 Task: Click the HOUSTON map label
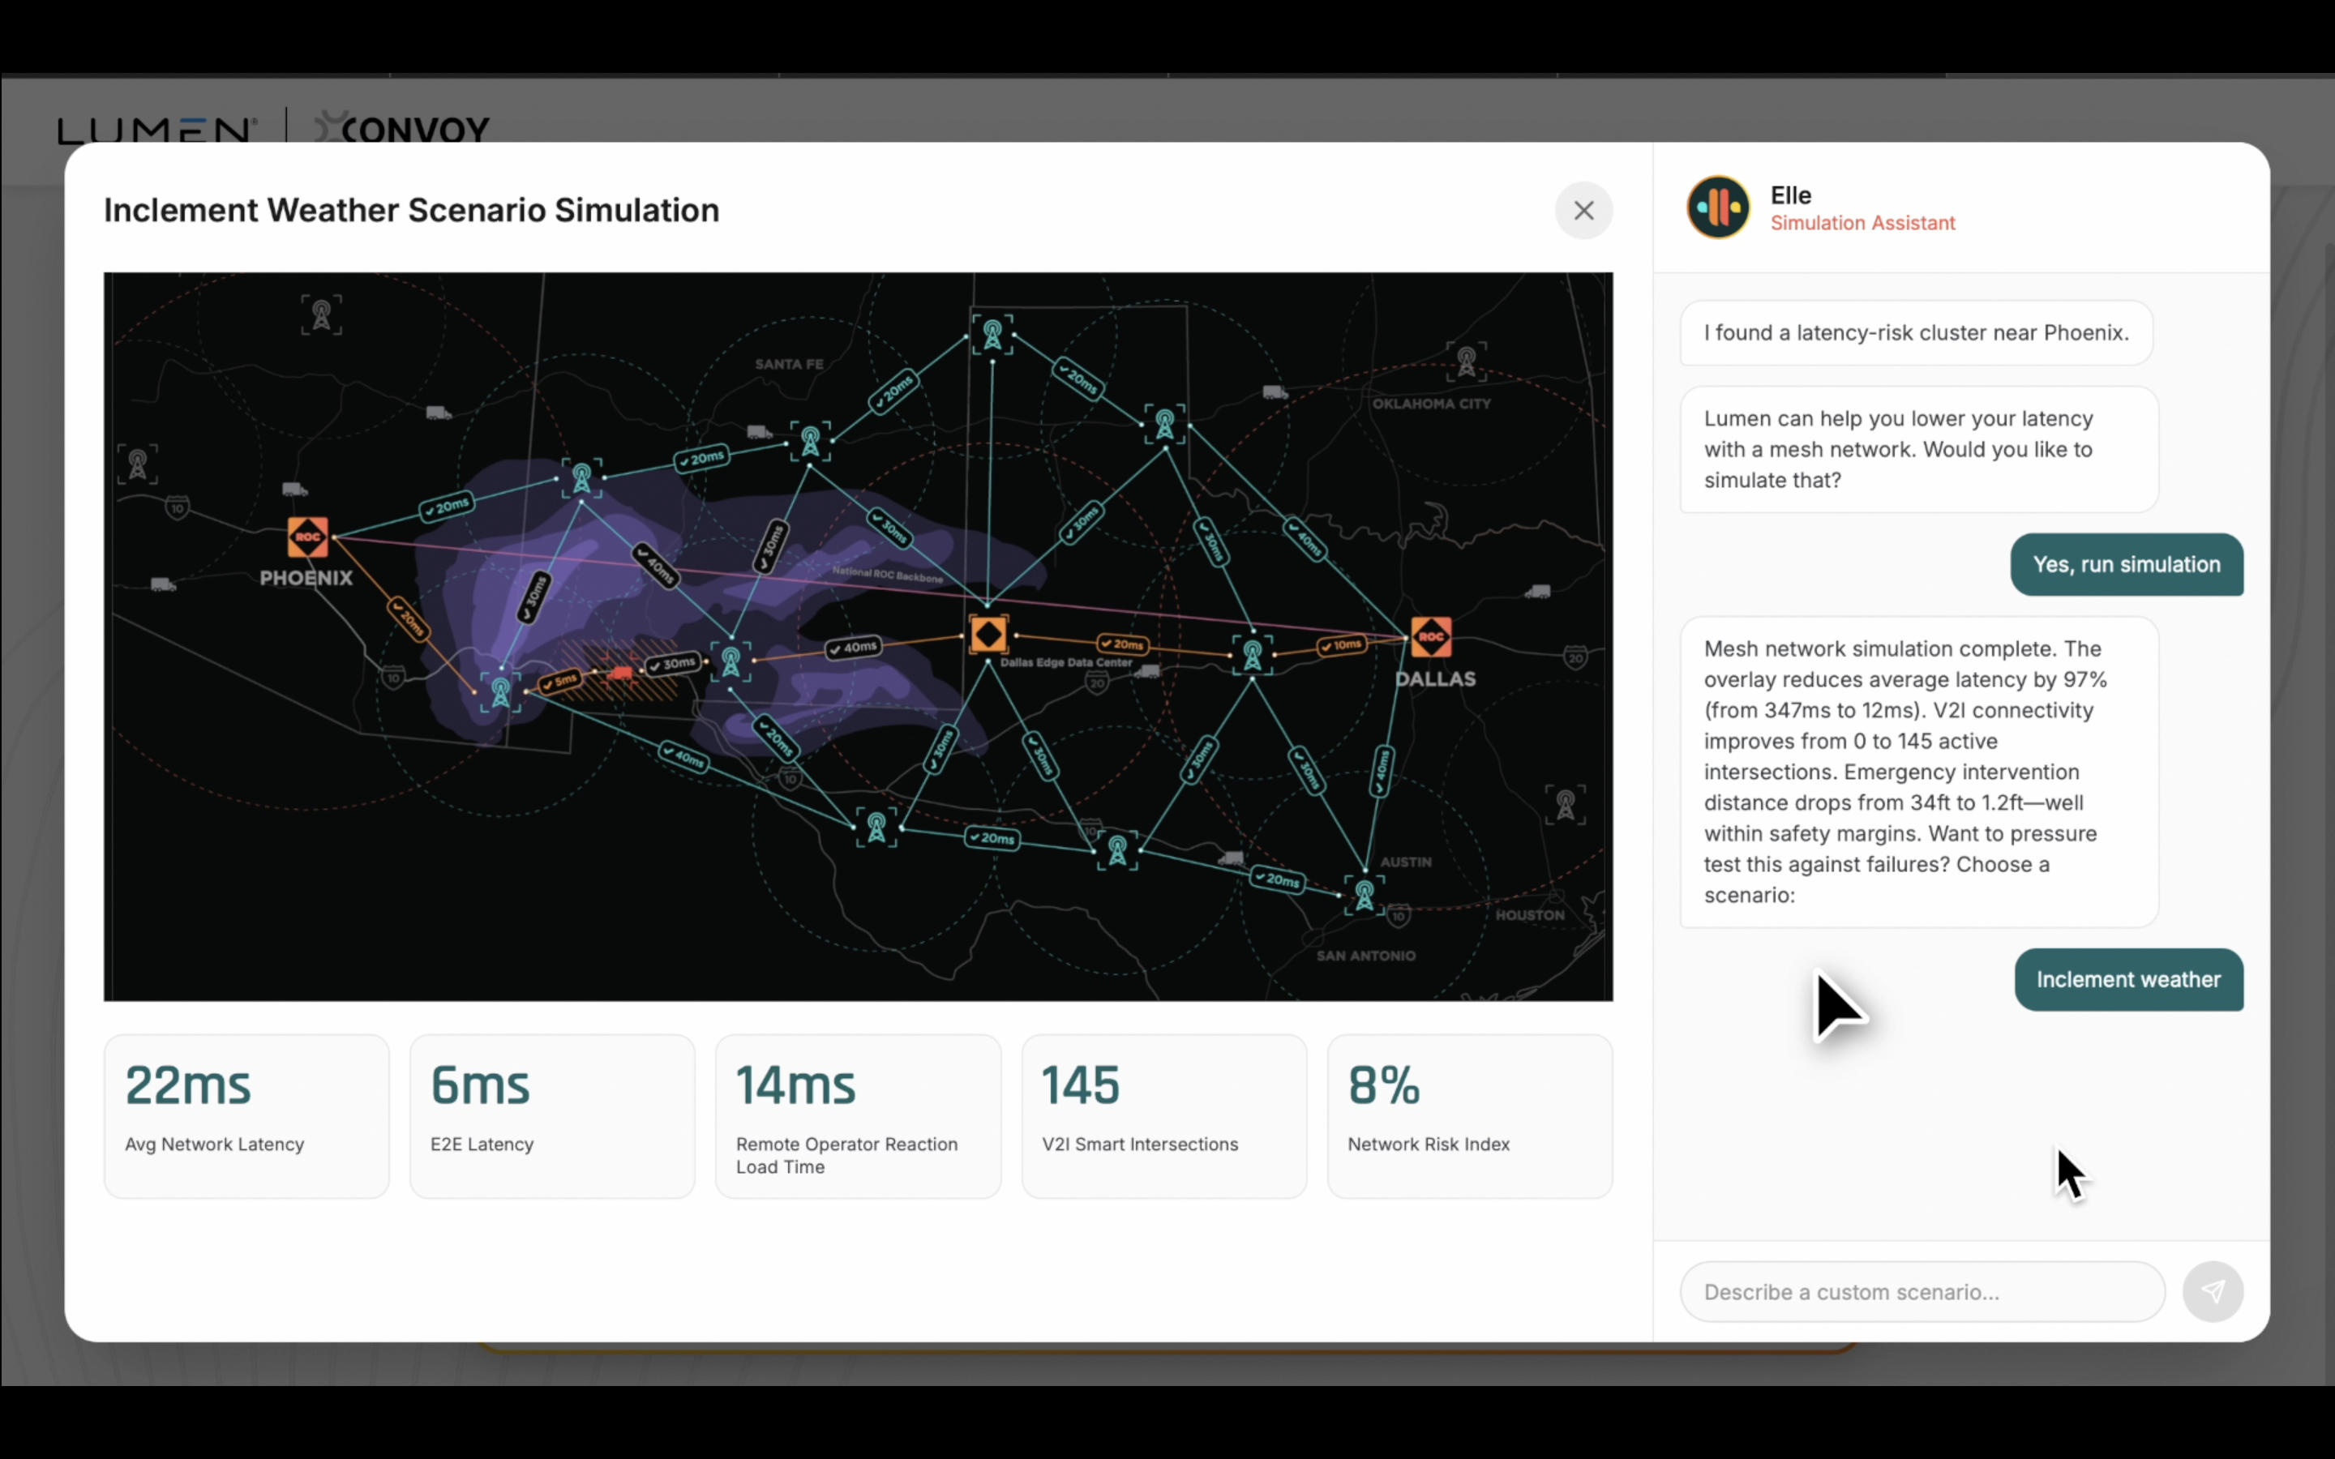point(1530,915)
